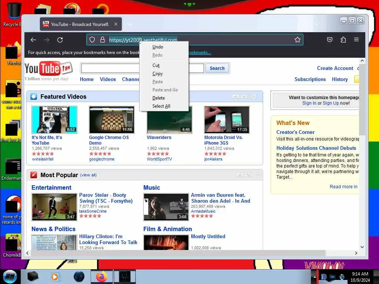379x284 pixels.
Task: Open the News & Politics category heading
Action: click(x=53, y=229)
